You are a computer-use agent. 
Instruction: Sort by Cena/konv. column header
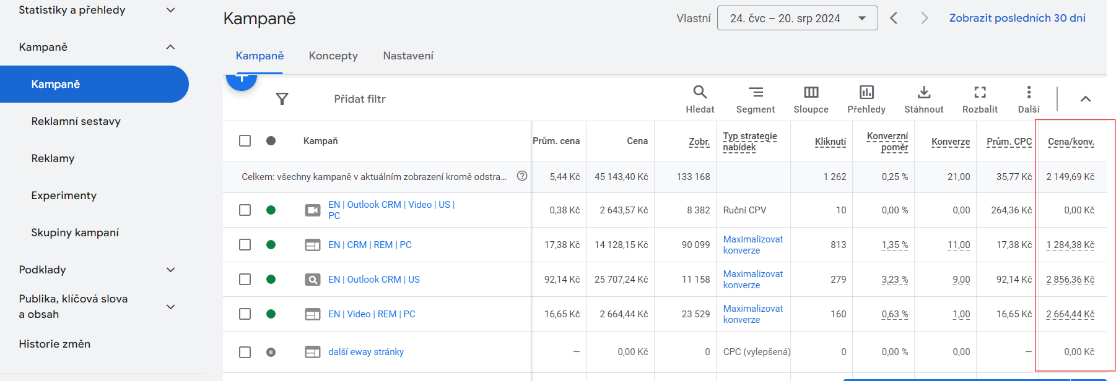[1071, 142]
